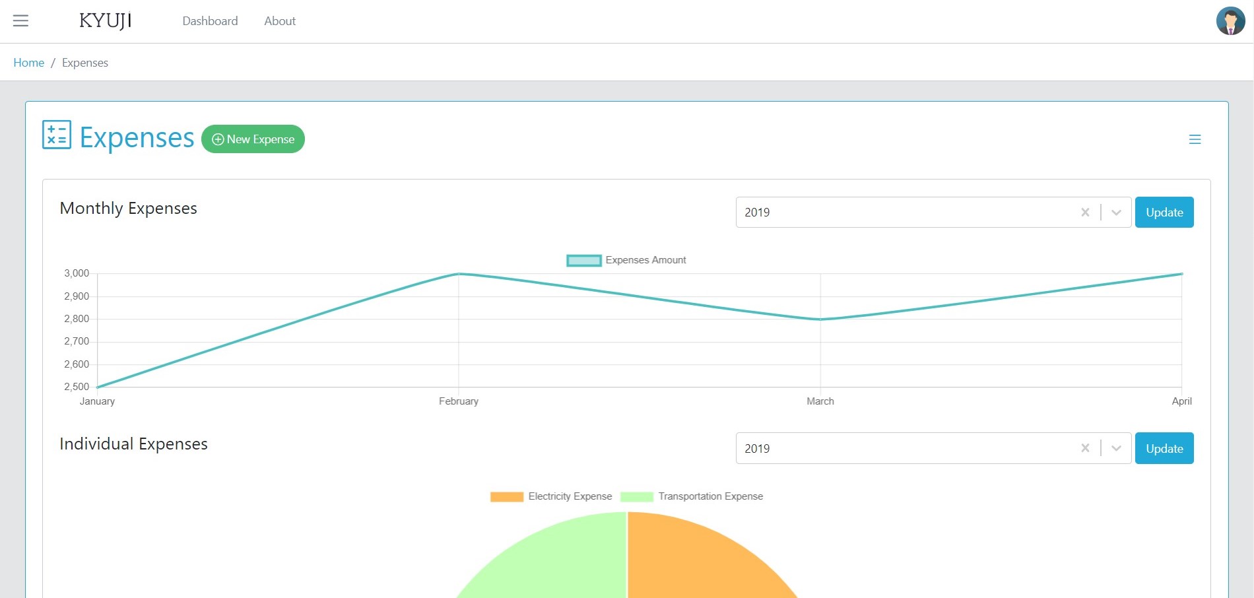Screen dimensions: 1254x598
Task: Open the About nav item
Action: pyautogui.click(x=280, y=21)
